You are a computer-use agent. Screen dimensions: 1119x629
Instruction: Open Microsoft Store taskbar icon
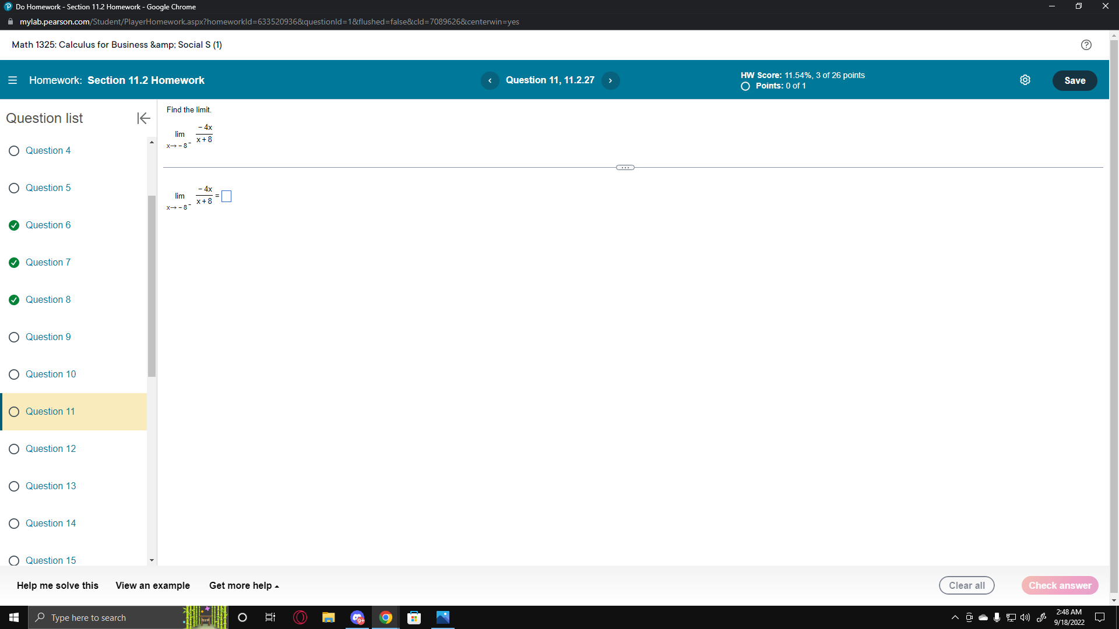point(414,617)
